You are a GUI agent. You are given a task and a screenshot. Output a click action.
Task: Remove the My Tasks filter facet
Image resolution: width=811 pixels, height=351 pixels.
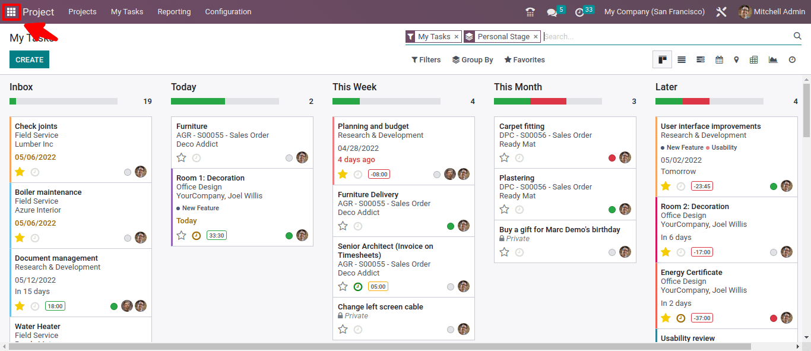point(456,37)
